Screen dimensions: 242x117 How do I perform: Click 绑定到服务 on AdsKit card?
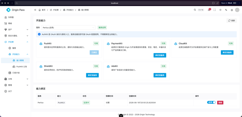[x=160, y=75]
